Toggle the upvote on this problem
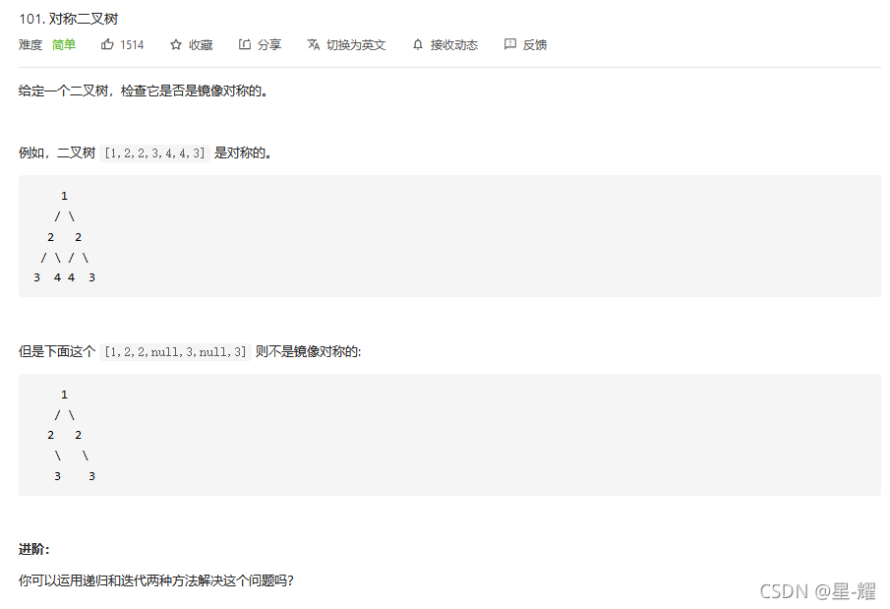 (x=122, y=43)
